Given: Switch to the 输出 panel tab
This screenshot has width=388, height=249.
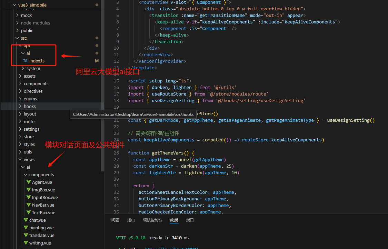Looking at the screenshot, I should (x=131, y=220).
